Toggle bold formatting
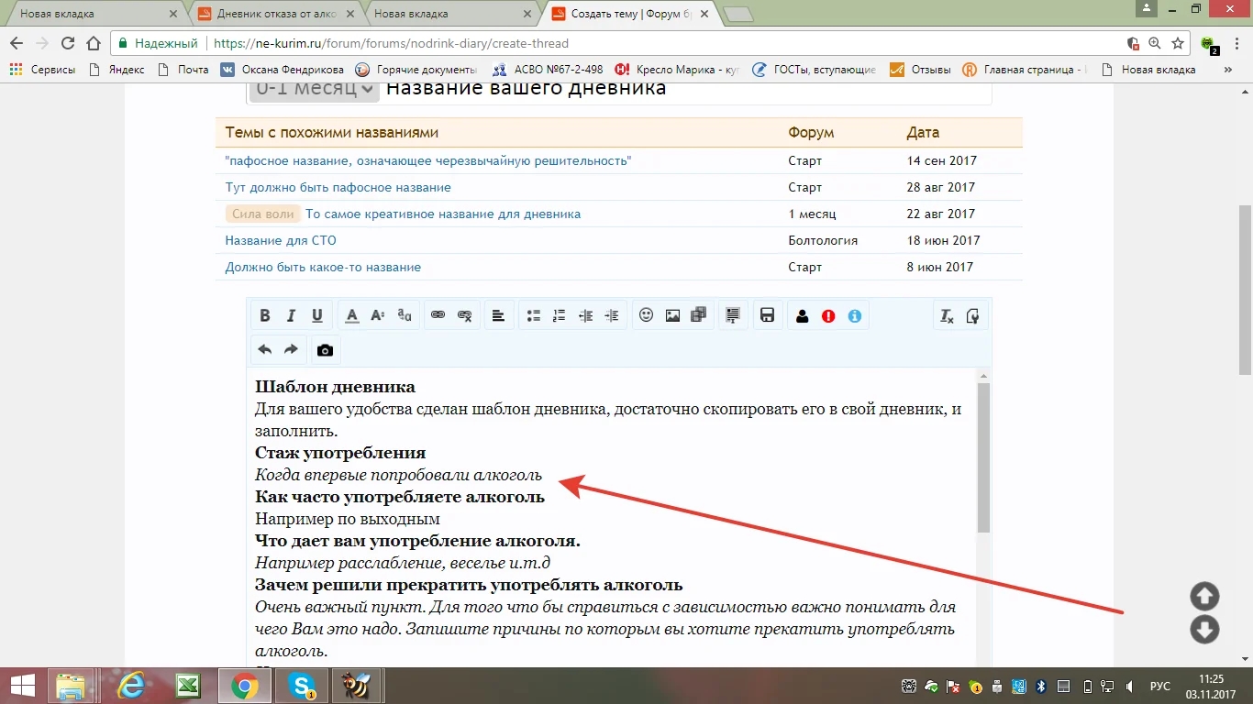Viewport: 1253px width, 704px height. click(264, 315)
